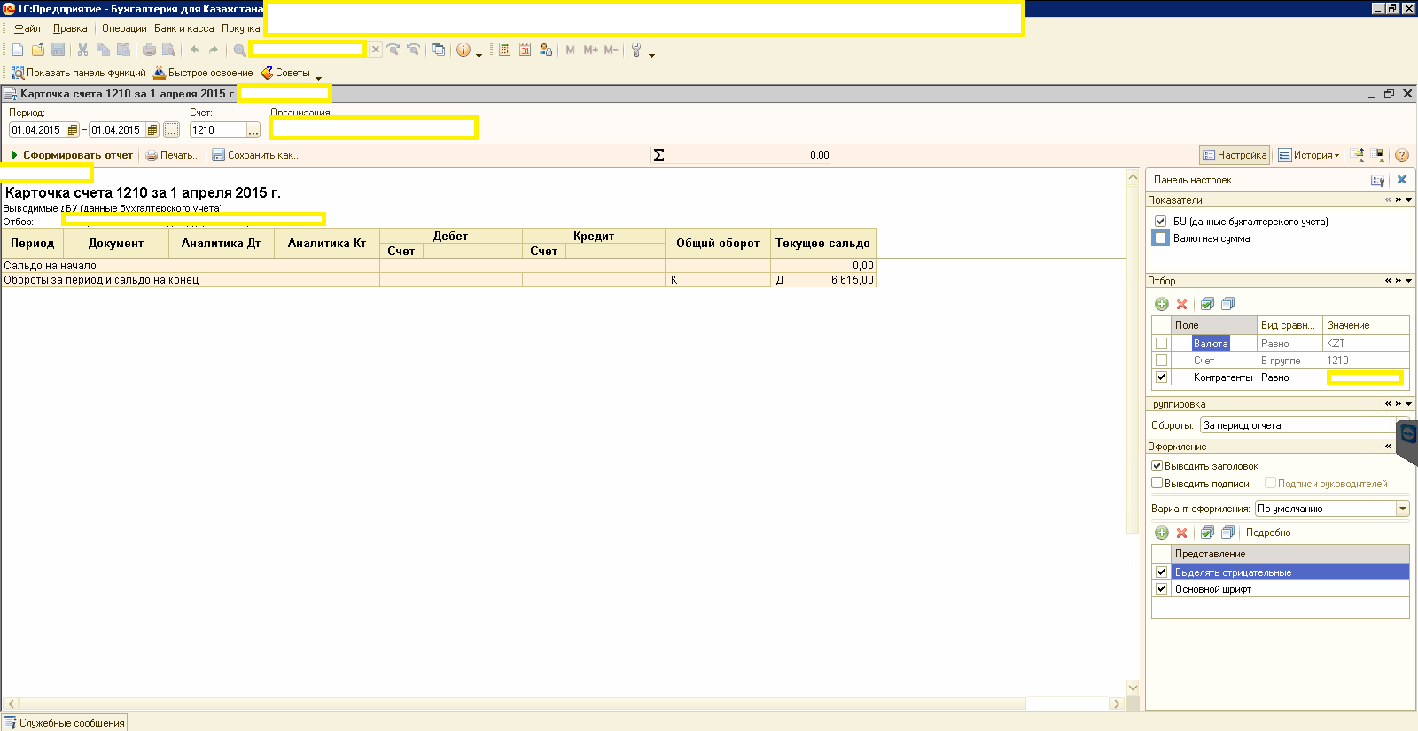
Task: Uncheck the Выделять отрицательные row checkbox
Action: pyautogui.click(x=1161, y=572)
